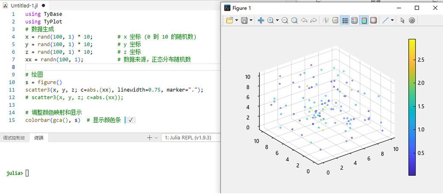Screen dimensions: 443x194
Task: Expand the new terminal chevron dropdown
Action: (x=156, y=138)
